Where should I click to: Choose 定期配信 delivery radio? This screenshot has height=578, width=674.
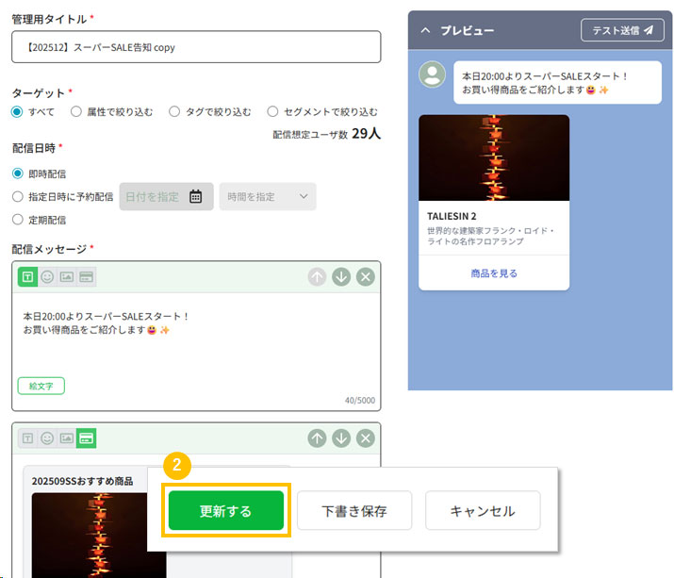[18, 220]
